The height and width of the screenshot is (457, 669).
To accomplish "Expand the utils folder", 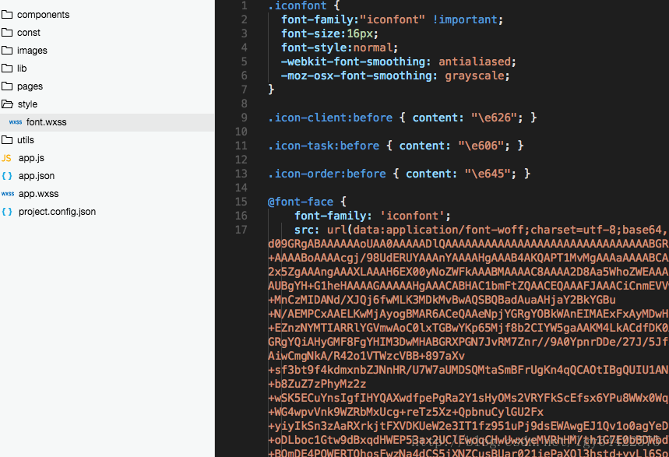I will point(25,140).
